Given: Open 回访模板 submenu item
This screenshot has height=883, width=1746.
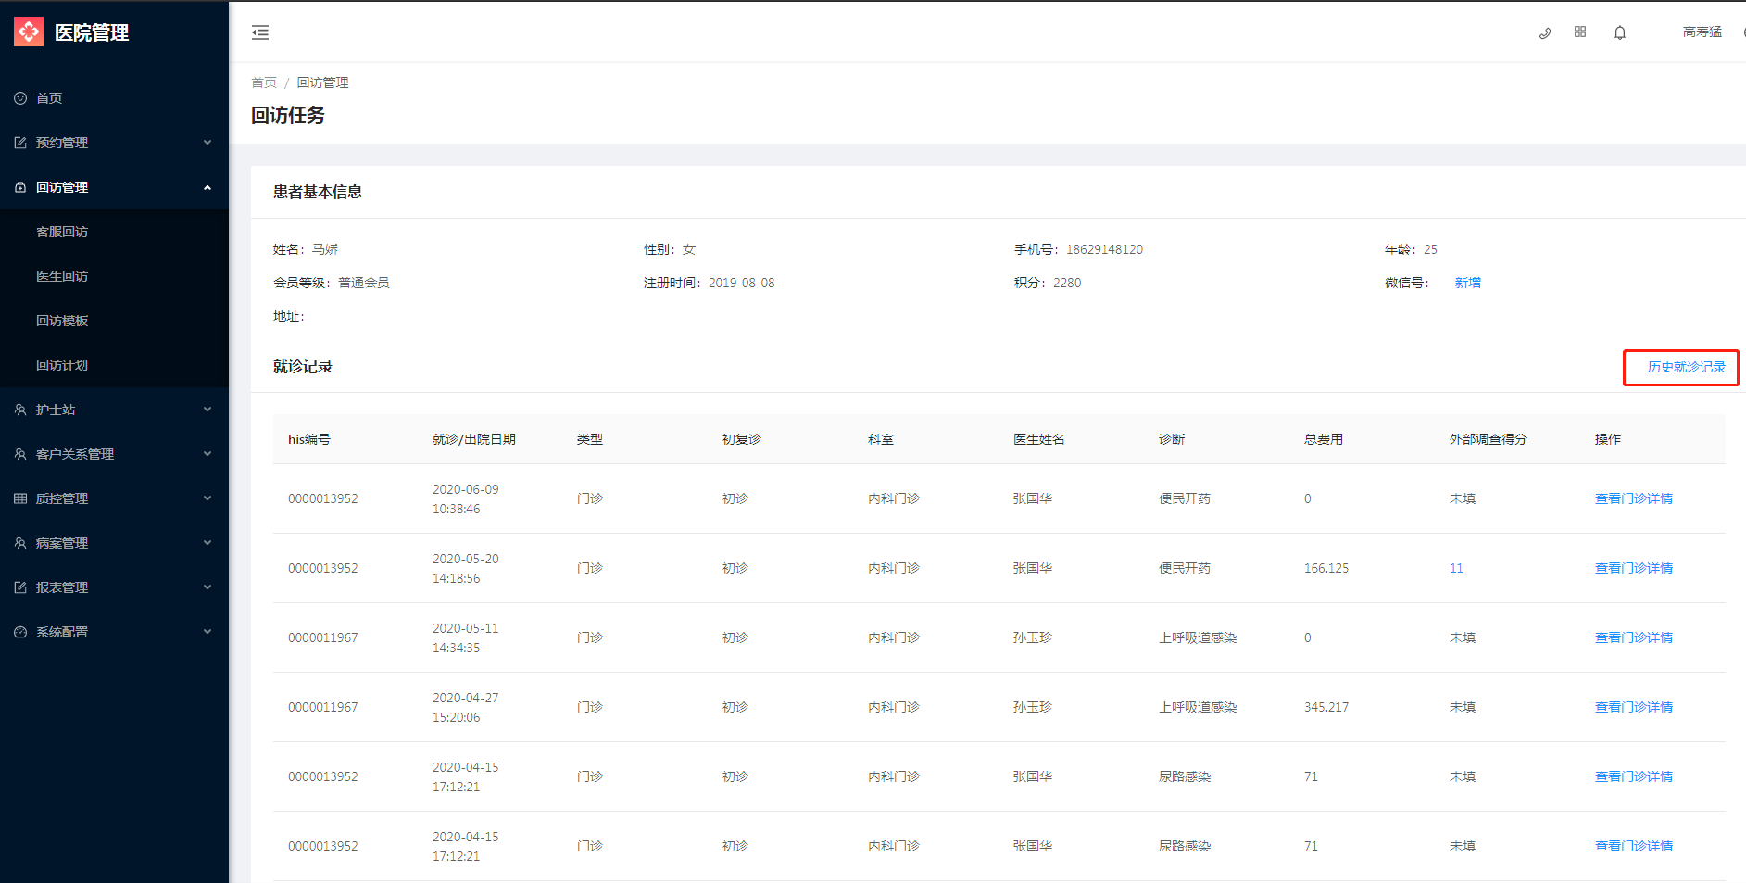Looking at the screenshot, I should click(62, 321).
